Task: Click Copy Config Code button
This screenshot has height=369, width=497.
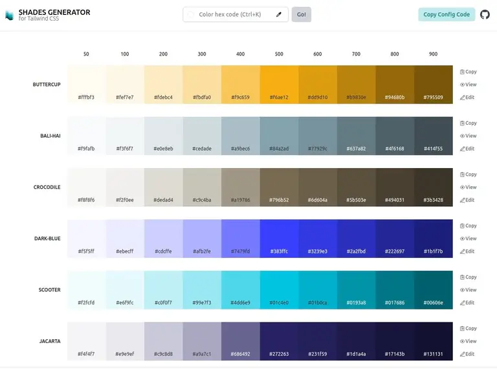Action: tap(447, 15)
